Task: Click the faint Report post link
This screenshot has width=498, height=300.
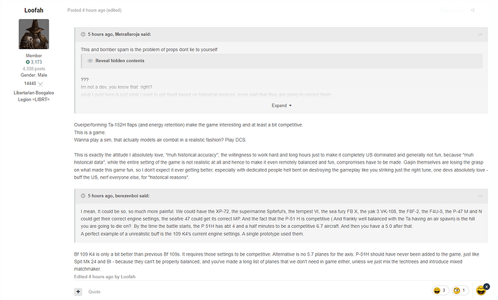Action: [x=452, y=11]
